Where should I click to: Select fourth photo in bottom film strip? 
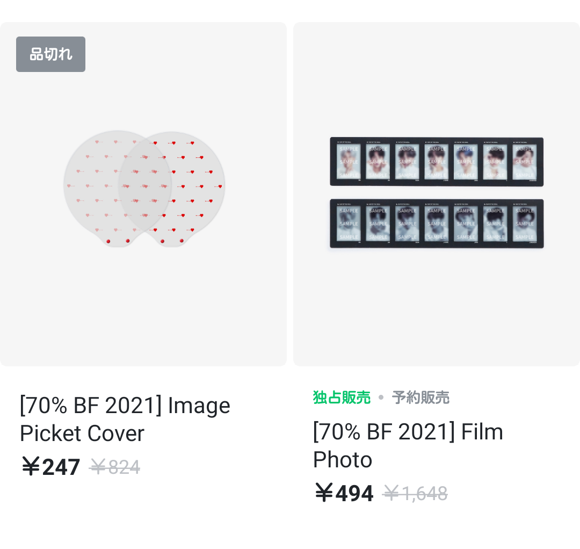click(436, 223)
